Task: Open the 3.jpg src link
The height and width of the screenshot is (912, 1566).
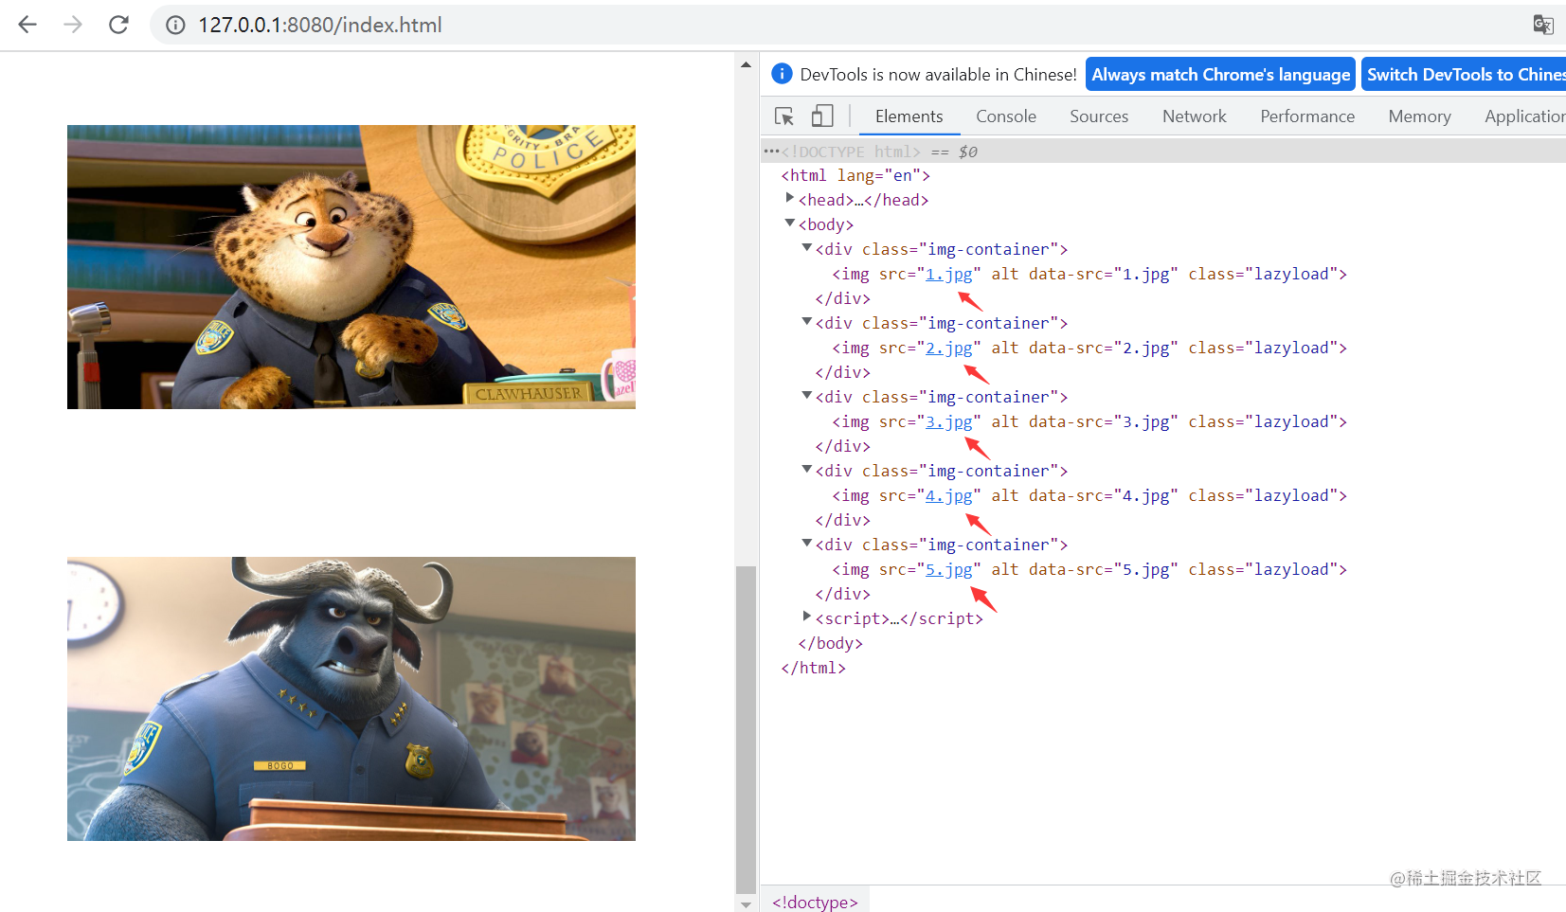Action: coord(948,421)
